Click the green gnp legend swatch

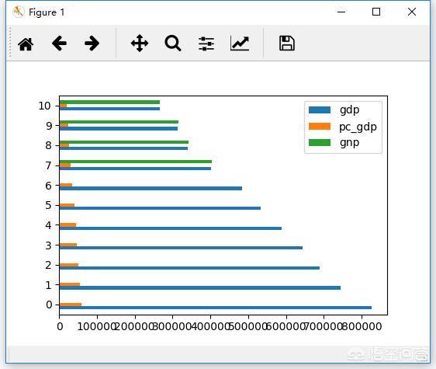[x=320, y=143]
